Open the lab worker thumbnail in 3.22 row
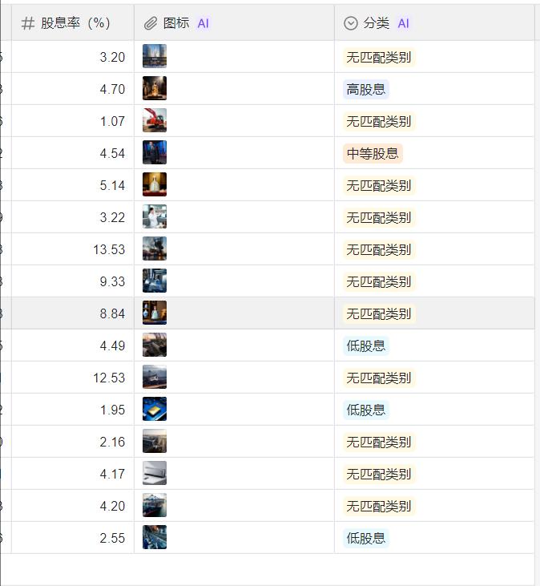This screenshot has width=540, height=586. coord(155,216)
